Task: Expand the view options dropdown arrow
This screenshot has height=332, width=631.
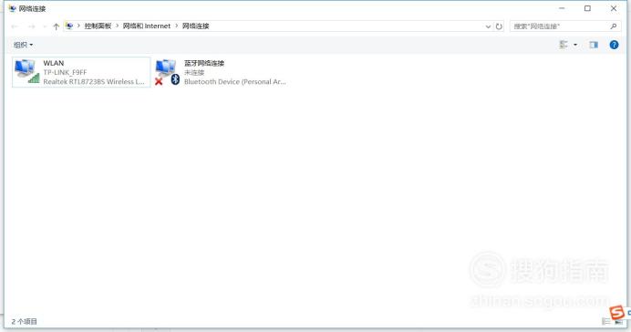Action: 575,45
